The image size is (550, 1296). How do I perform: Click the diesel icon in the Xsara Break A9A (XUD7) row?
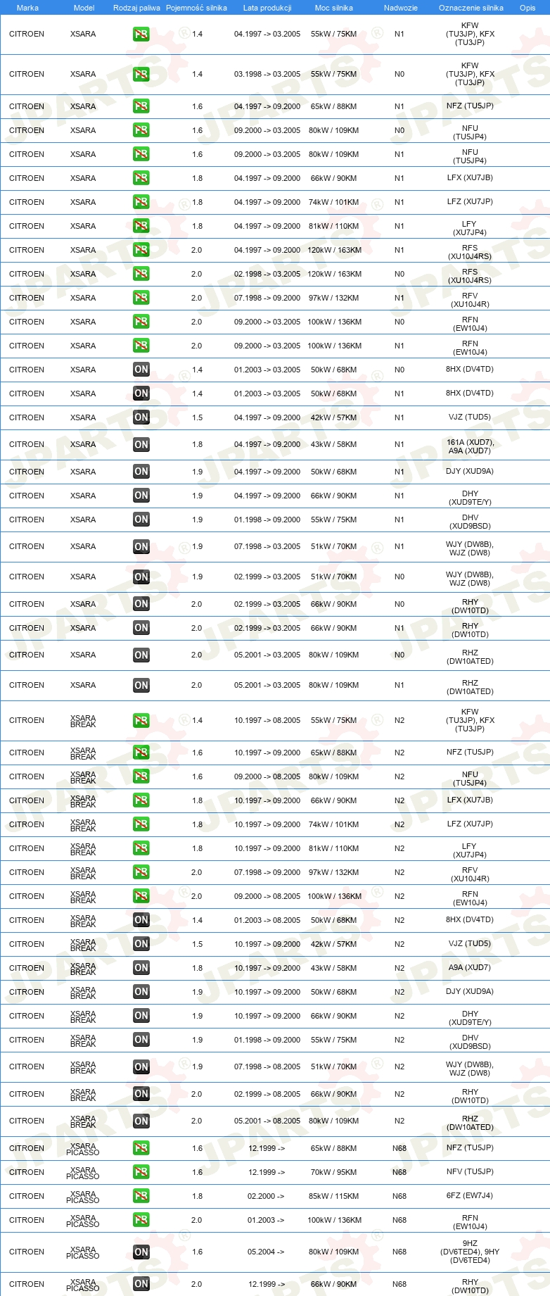(141, 968)
